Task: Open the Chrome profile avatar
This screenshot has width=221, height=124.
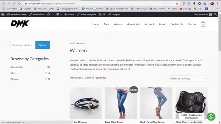Action: [212, 3]
